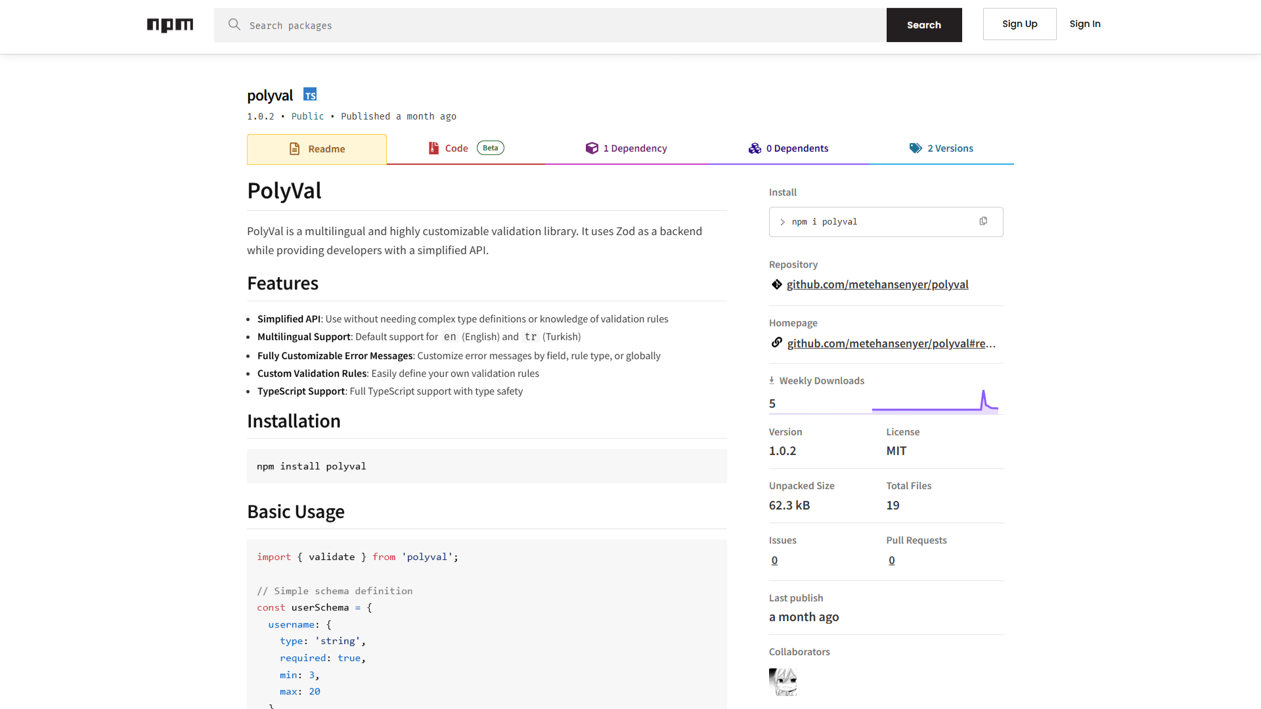
Task: Open the Issues count 0 link
Action: tap(774, 560)
